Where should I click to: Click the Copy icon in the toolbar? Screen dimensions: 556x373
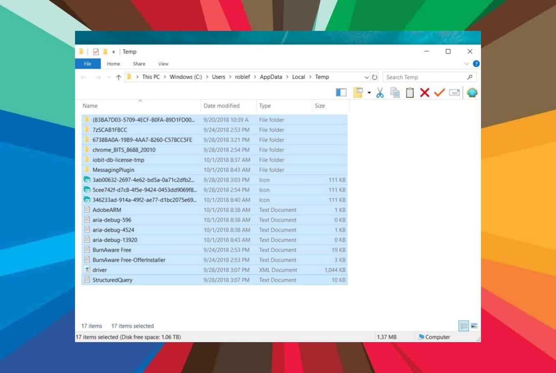[395, 93]
